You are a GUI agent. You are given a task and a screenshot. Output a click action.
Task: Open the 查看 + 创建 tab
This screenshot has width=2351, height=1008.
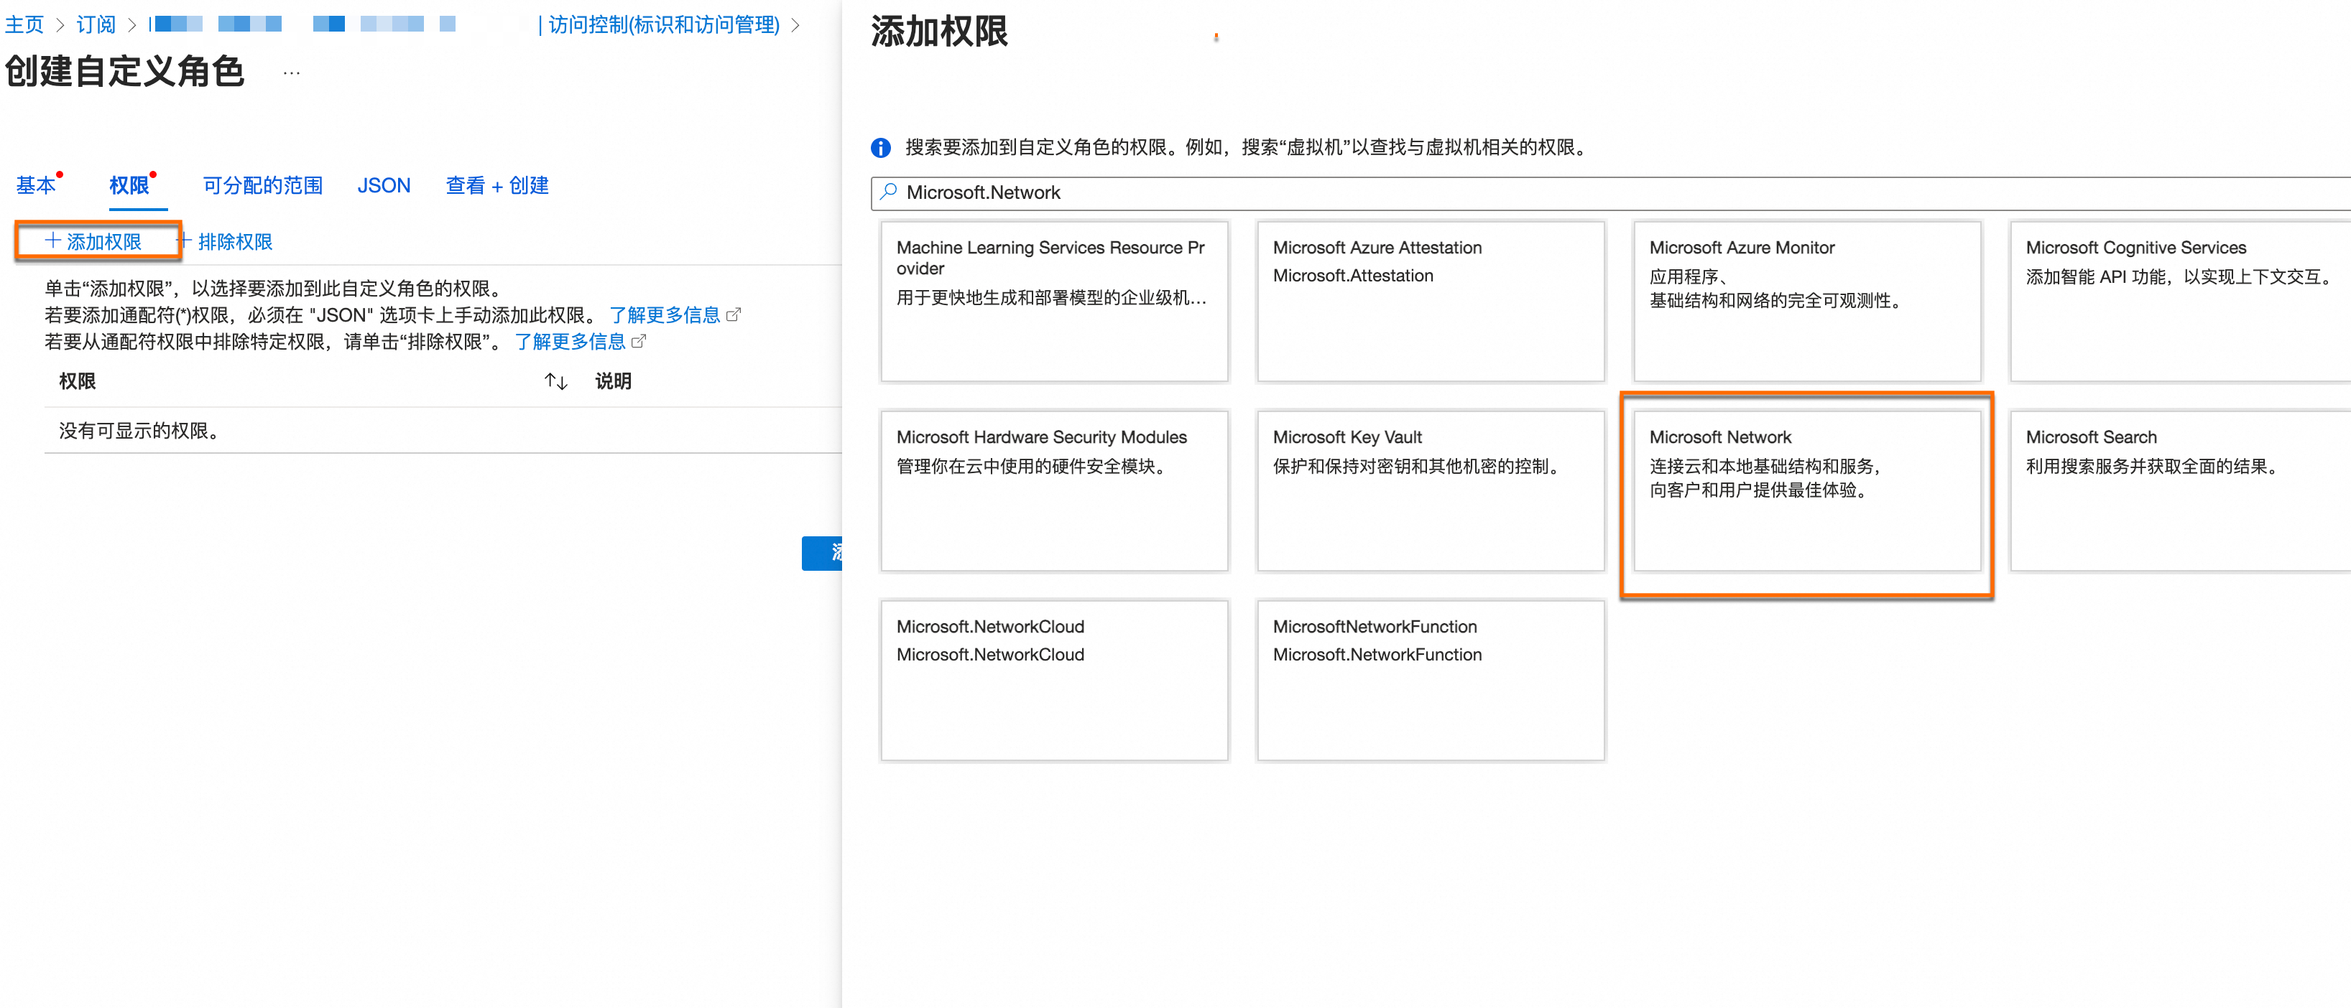[496, 185]
